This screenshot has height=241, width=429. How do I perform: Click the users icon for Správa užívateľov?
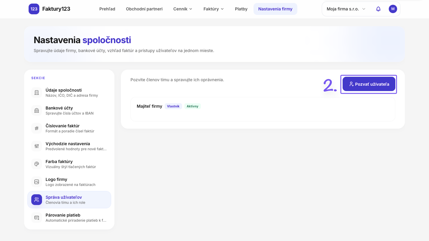[x=37, y=200]
